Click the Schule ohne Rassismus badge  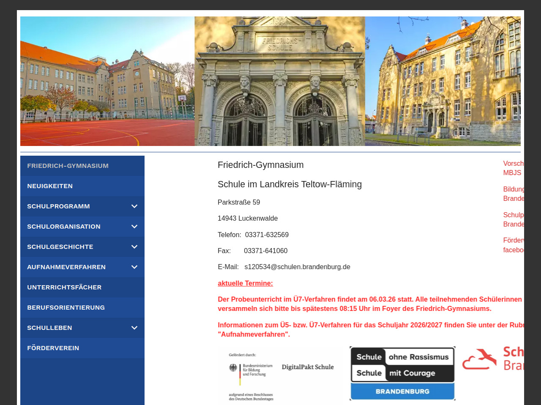(x=402, y=373)
